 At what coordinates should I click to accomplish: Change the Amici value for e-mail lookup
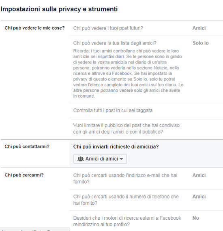click(199, 175)
